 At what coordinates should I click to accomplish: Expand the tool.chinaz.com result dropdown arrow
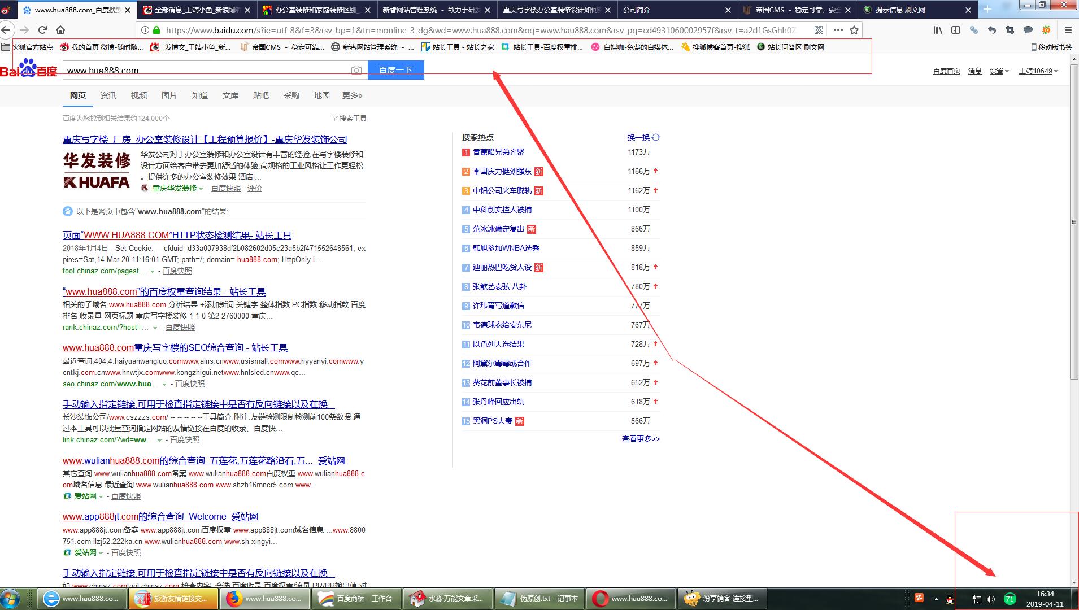tap(152, 271)
